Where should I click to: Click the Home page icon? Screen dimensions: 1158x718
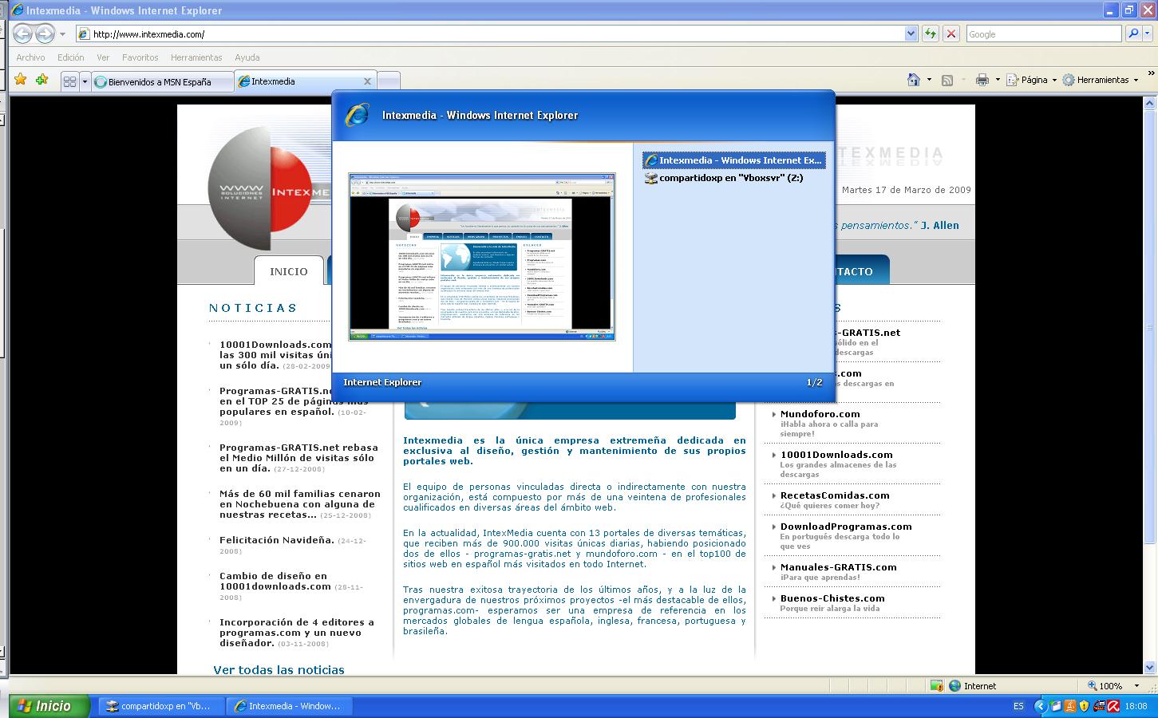[914, 80]
